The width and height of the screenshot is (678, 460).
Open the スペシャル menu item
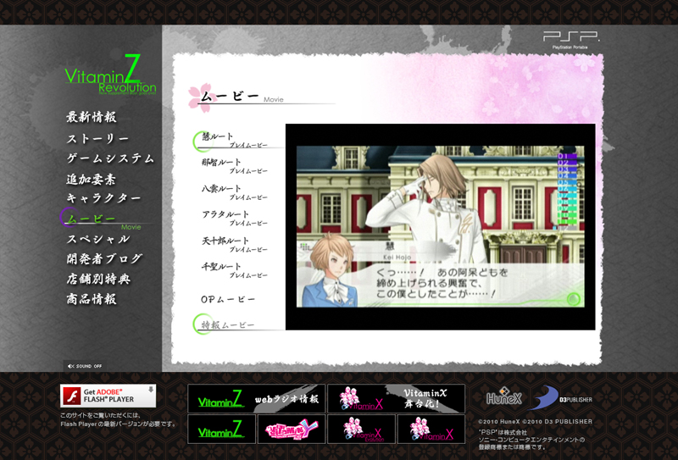98,239
